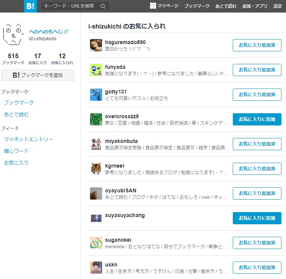
Task: Toggle お気に入り追加済 for suganokei
Action: click(257, 243)
